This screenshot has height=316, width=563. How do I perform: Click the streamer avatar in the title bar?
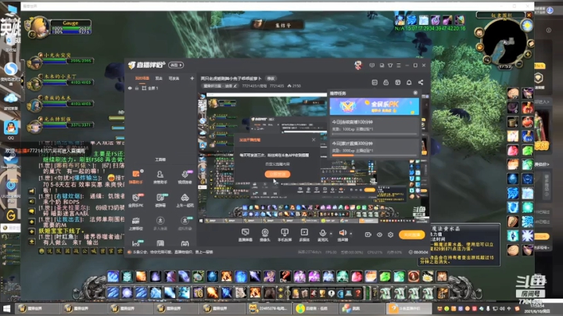pyautogui.click(x=358, y=65)
